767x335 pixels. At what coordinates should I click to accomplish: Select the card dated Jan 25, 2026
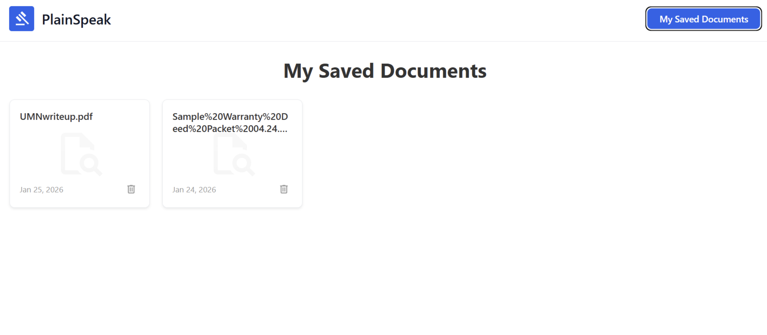coord(80,153)
